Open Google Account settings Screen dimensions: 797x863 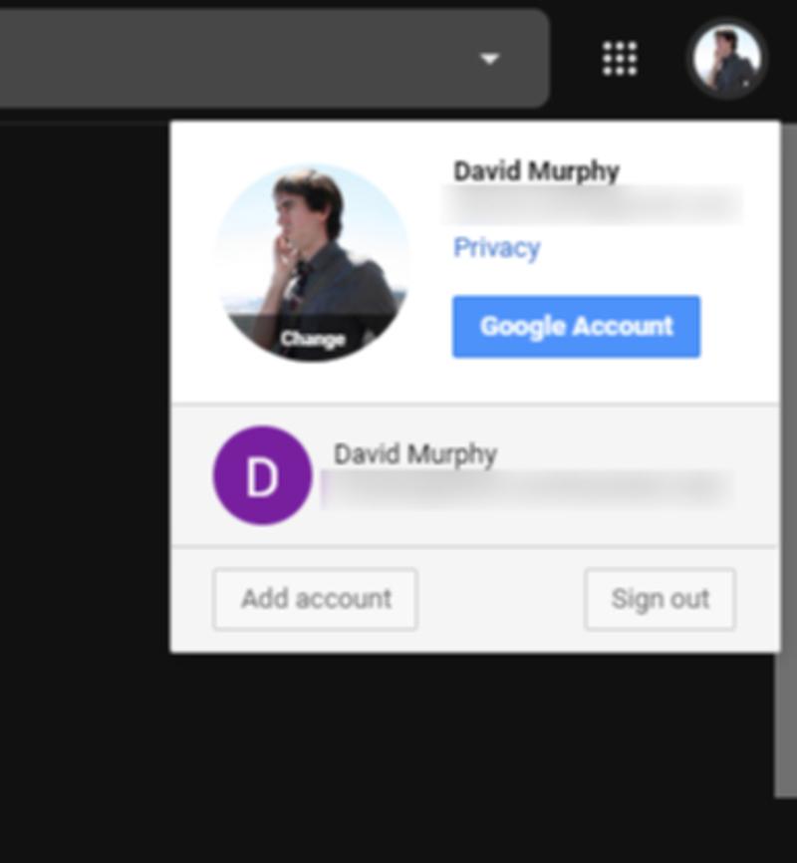[x=576, y=327]
